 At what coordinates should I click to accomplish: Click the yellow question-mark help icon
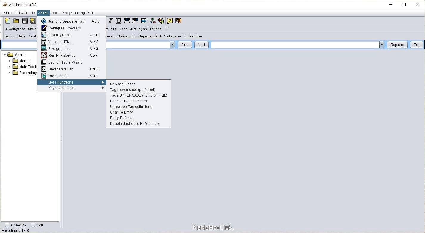click(170, 21)
